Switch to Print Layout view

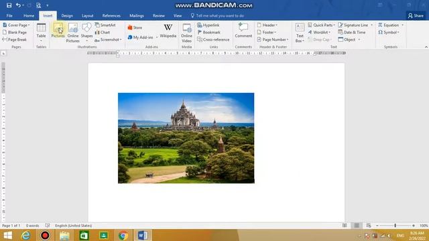(357, 226)
